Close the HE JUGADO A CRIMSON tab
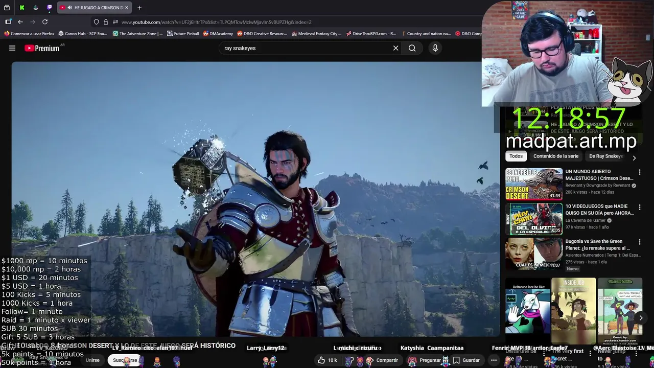Screen dimensions: 654x368 (x=127, y=8)
